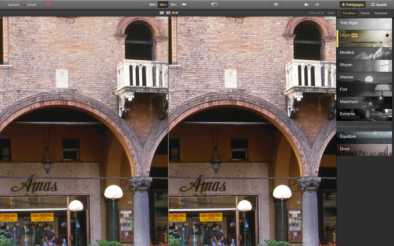Toggle favorite star on Léger preset

pyautogui.click(x=387, y=35)
